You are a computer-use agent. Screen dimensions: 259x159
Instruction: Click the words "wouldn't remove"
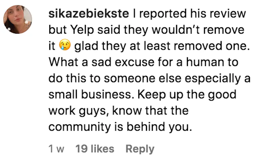(202, 30)
